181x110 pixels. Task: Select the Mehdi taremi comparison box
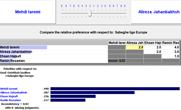(x=28, y=12)
